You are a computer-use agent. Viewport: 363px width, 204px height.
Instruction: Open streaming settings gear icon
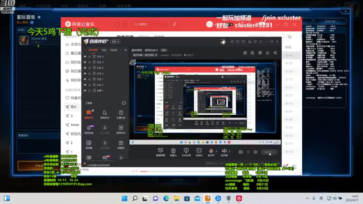255,152
